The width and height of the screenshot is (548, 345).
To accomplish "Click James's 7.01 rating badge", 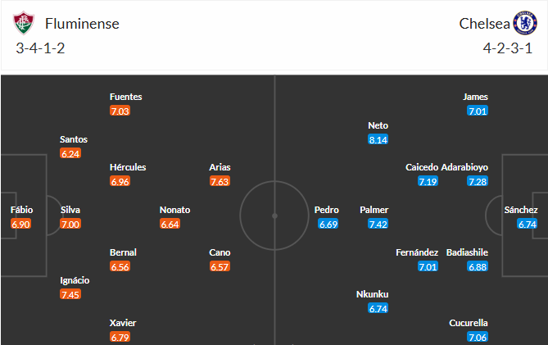I will click(478, 111).
